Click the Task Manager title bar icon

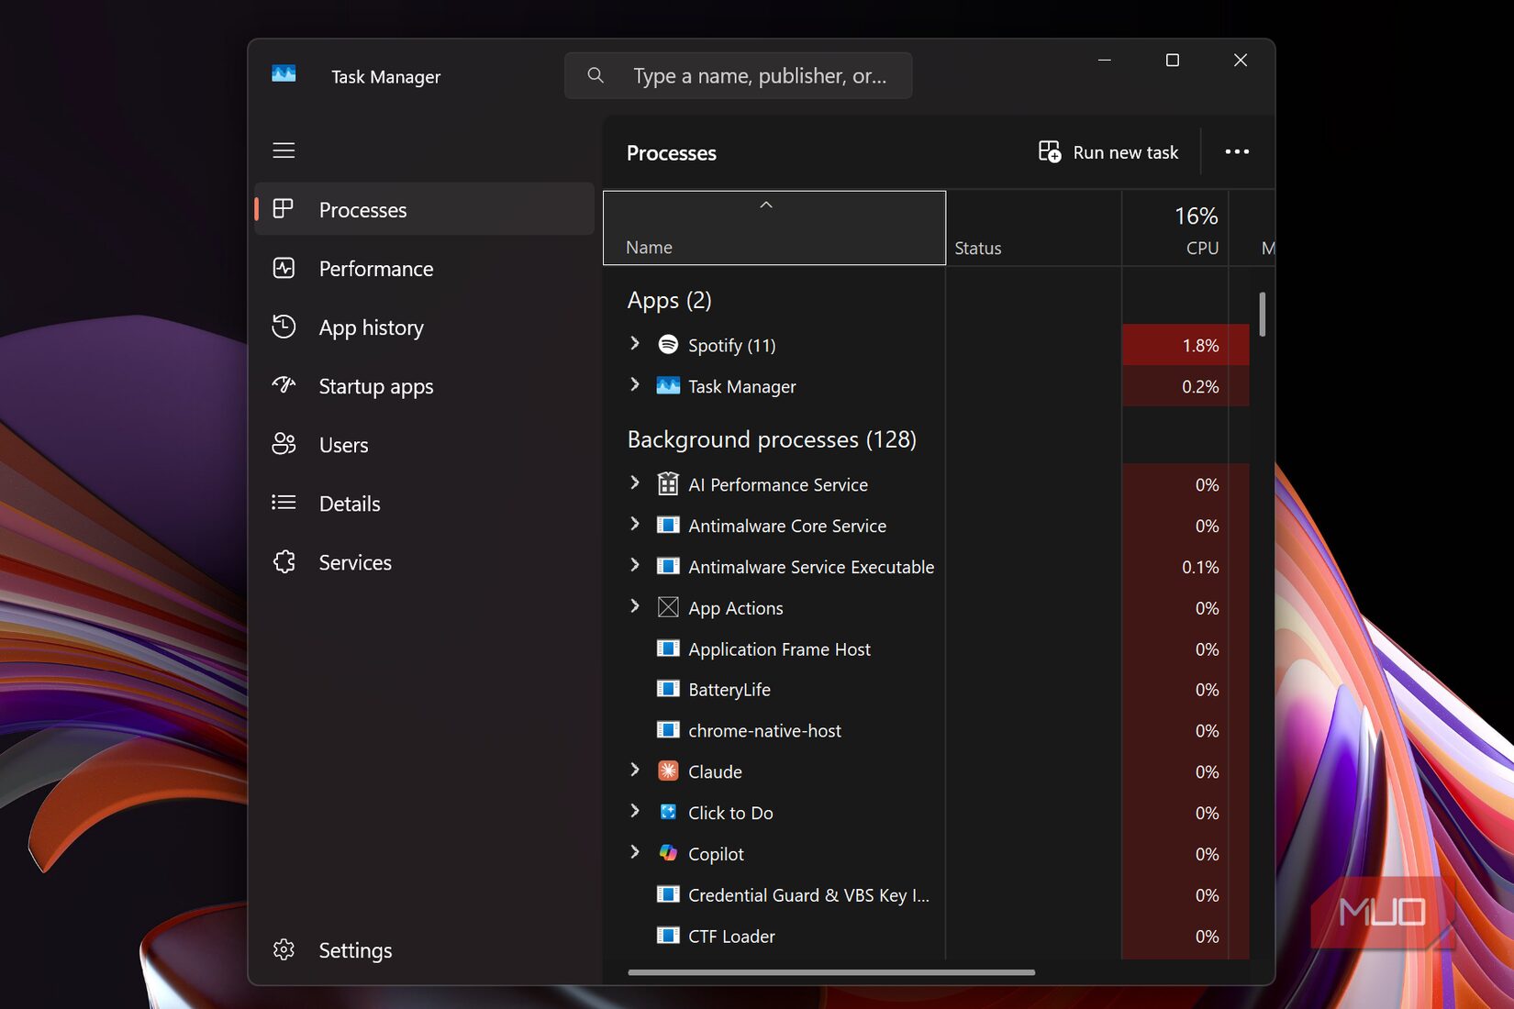click(x=284, y=74)
